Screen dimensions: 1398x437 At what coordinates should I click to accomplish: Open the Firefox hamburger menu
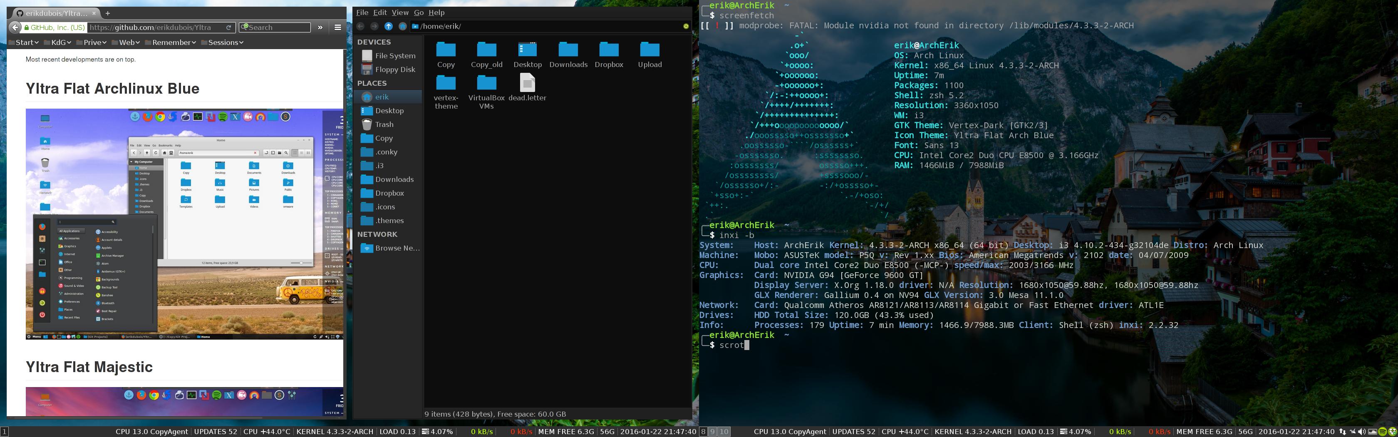337,27
